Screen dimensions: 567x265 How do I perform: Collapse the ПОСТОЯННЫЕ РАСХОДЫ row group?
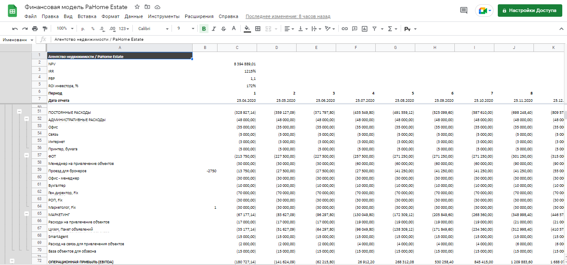19,111
